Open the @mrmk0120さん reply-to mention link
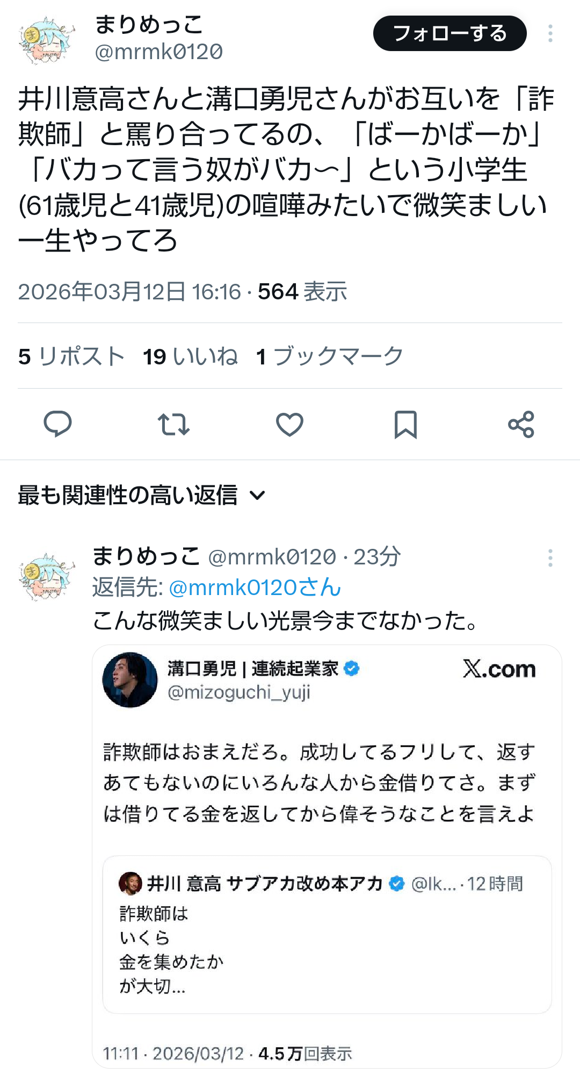 click(x=255, y=588)
